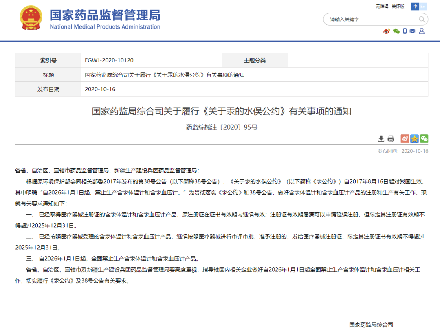The height and width of the screenshot is (330, 440).
Task: Open the user account icon
Action: [422, 31]
